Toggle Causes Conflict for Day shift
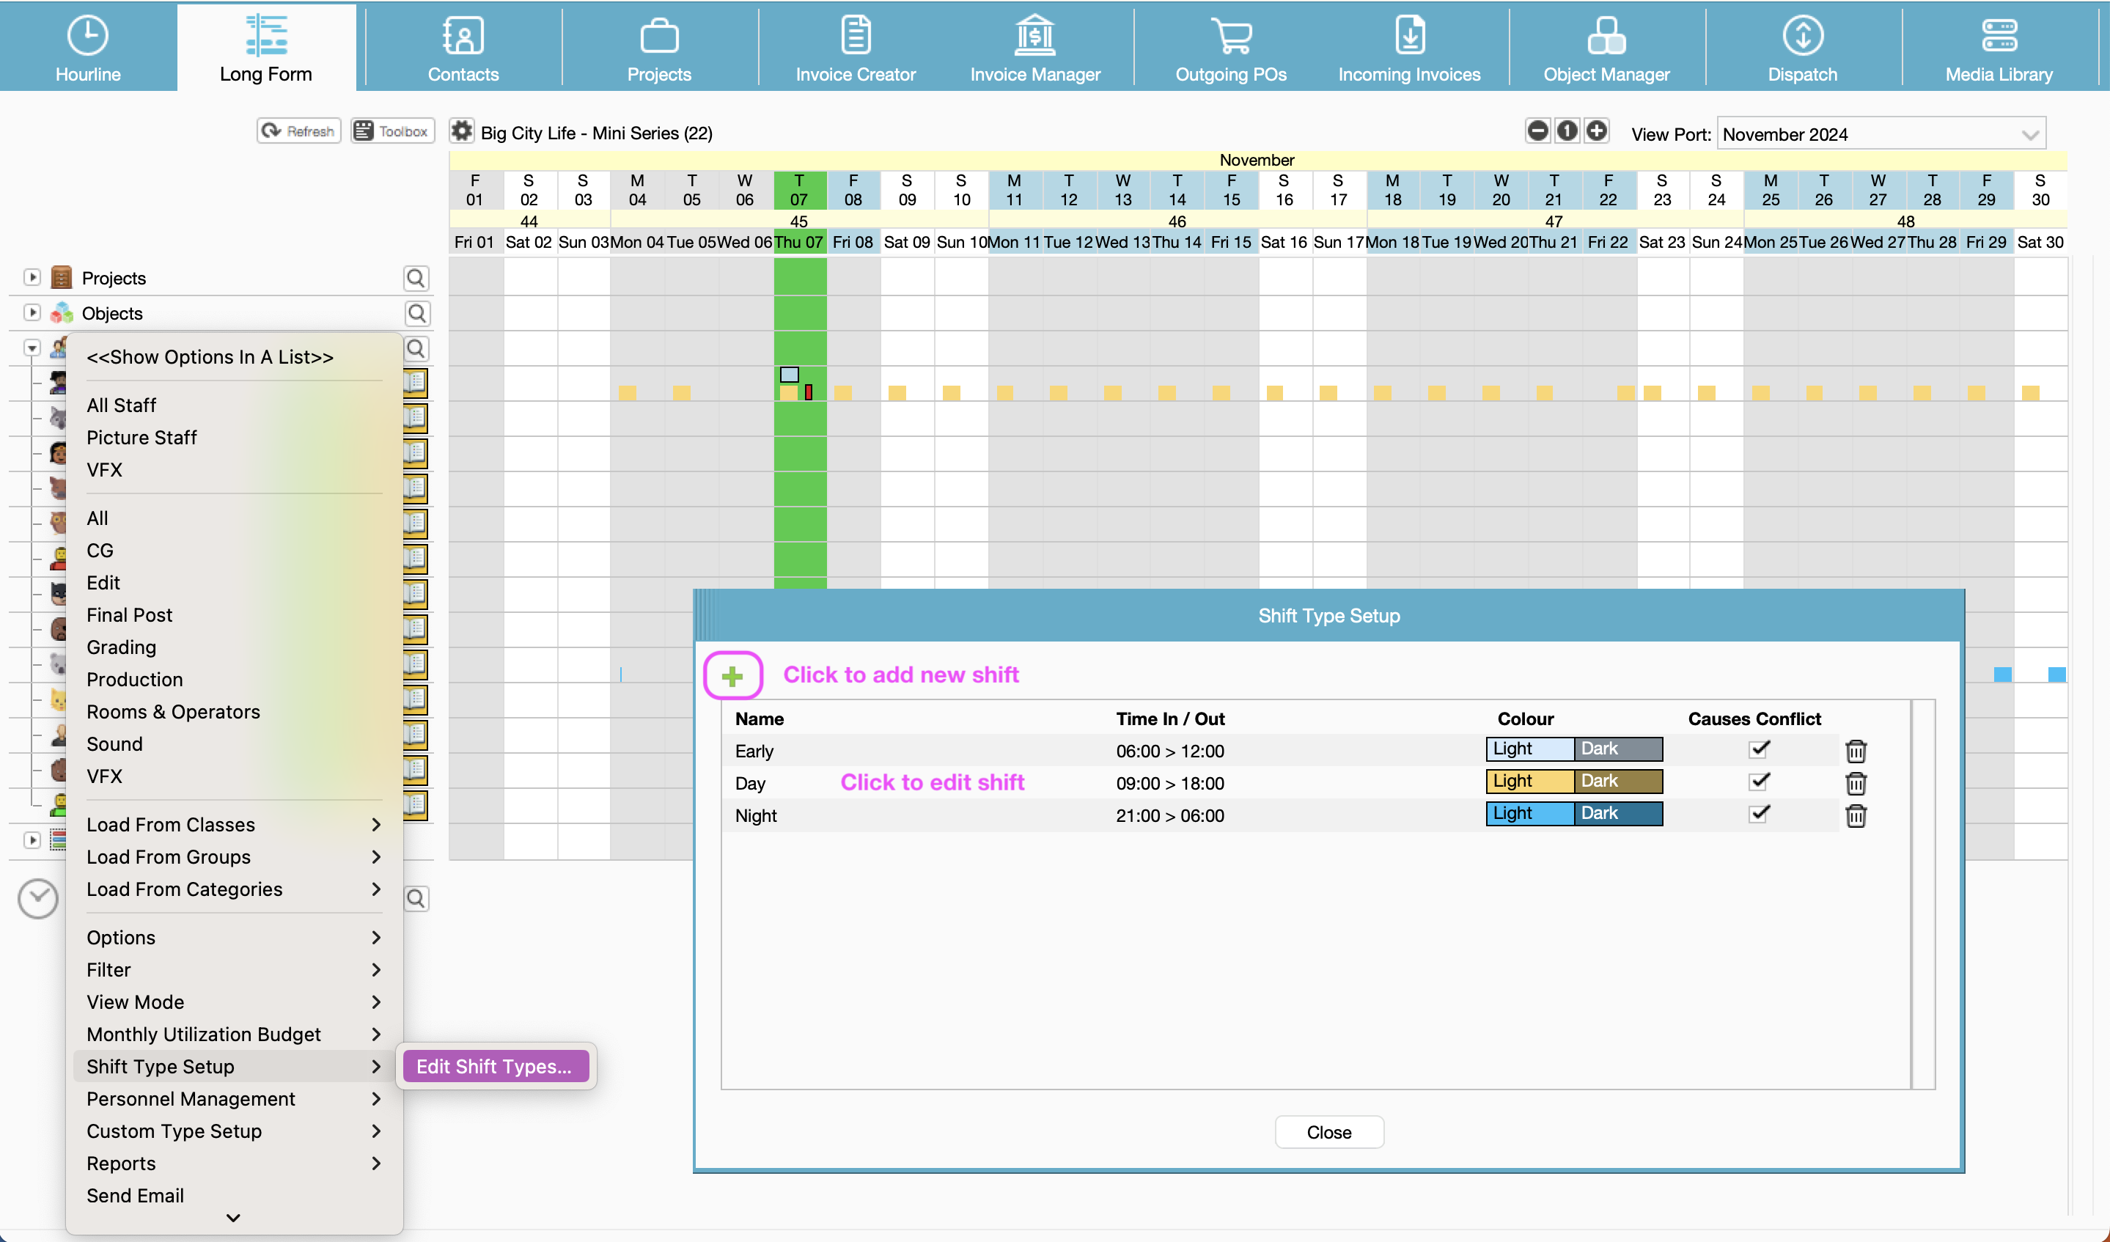The width and height of the screenshot is (2110, 1242). coord(1759,782)
